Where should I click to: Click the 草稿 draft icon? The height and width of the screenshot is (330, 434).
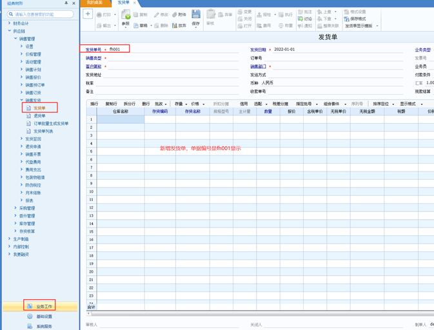click(x=136, y=25)
